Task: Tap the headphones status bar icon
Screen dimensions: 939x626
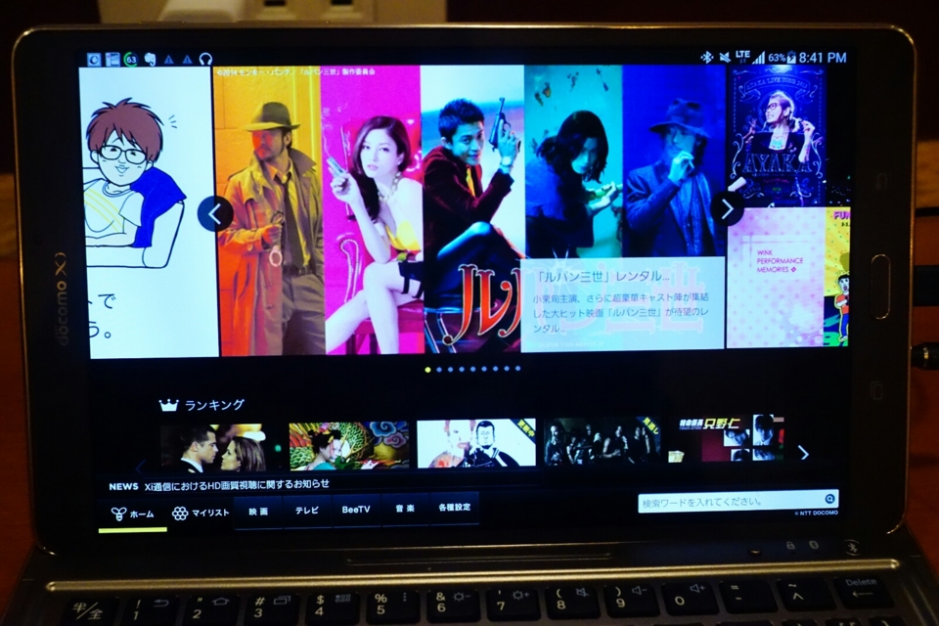Action: tap(205, 60)
